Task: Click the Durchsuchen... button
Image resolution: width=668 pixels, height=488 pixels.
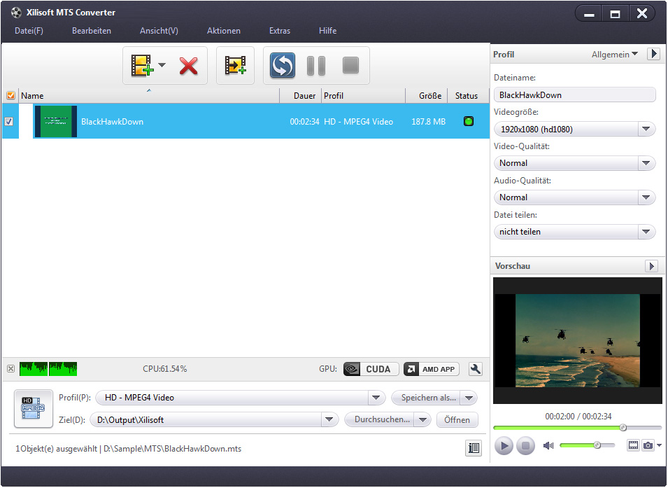Action: coord(380,420)
